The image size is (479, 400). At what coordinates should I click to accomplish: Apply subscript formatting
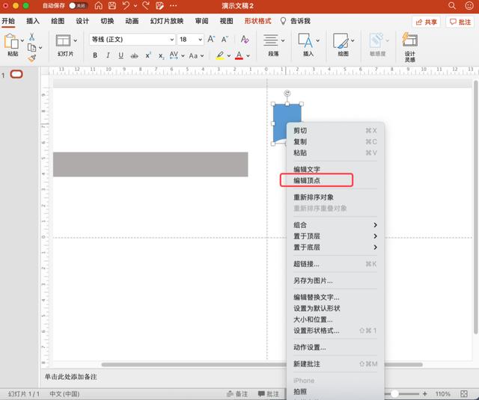[162, 56]
